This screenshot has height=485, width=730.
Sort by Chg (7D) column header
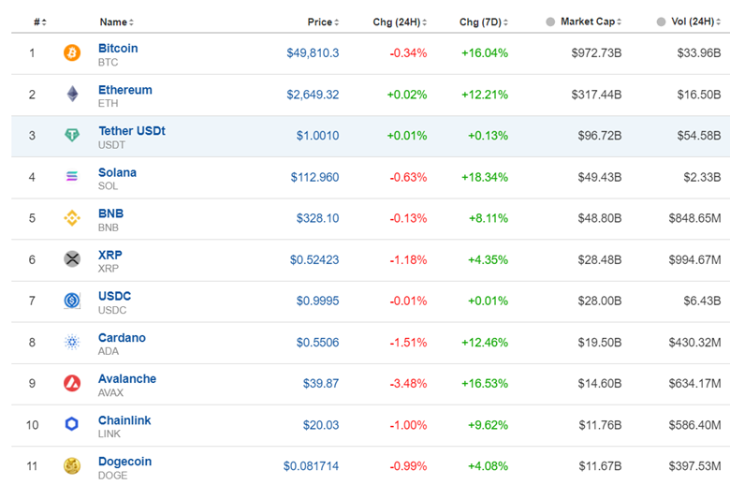pyautogui.click(x=481, y=22)
